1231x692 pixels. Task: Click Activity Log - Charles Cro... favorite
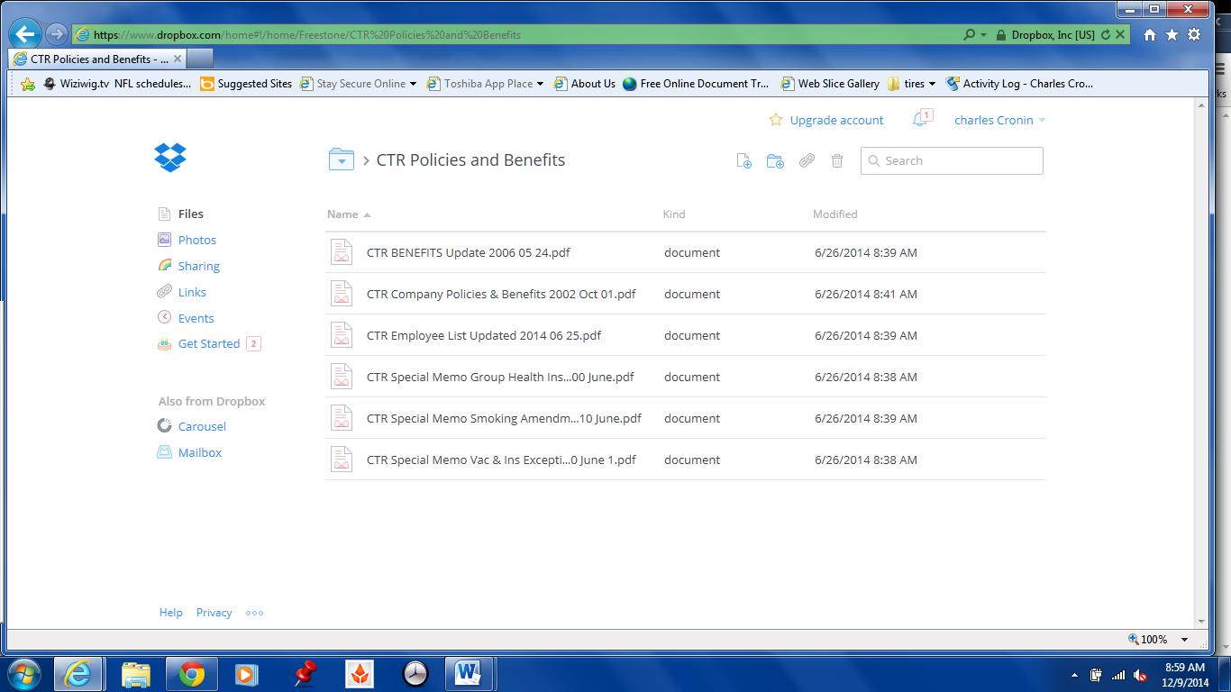1019,84
